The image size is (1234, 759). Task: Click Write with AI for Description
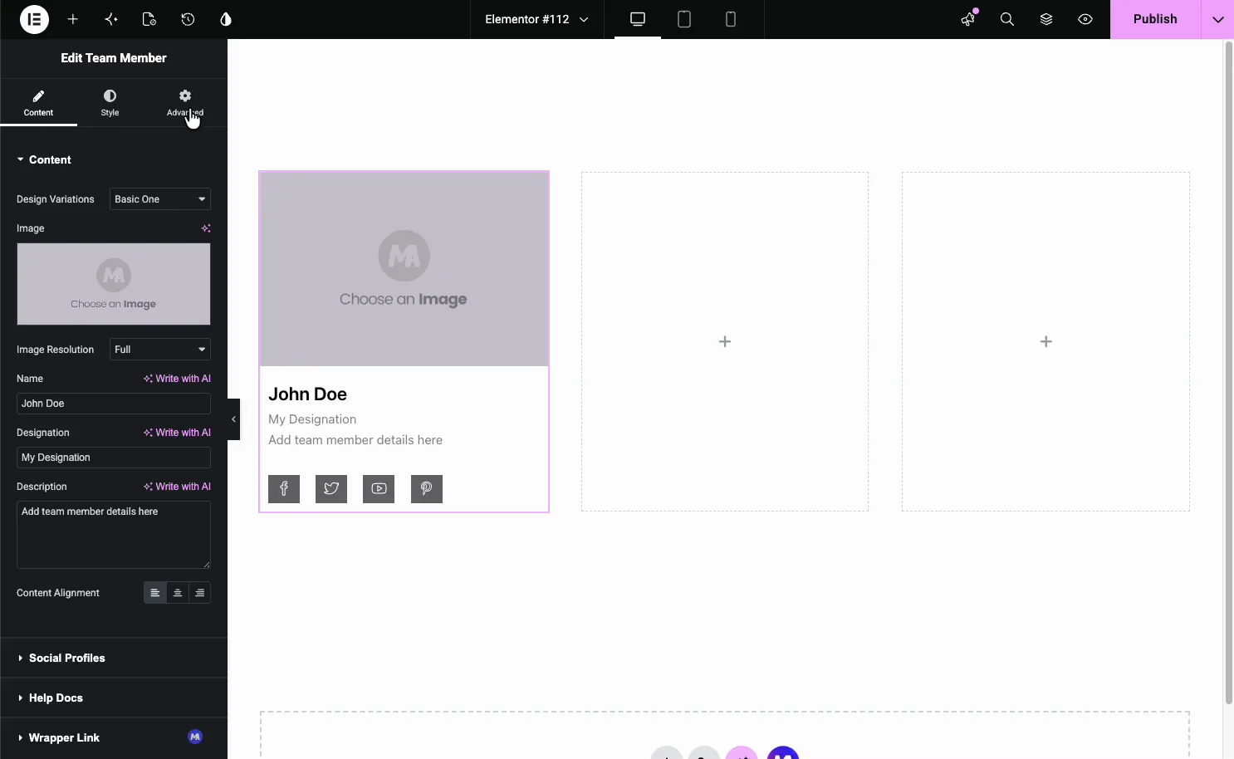pyautogui.click(x=177, y=487)
